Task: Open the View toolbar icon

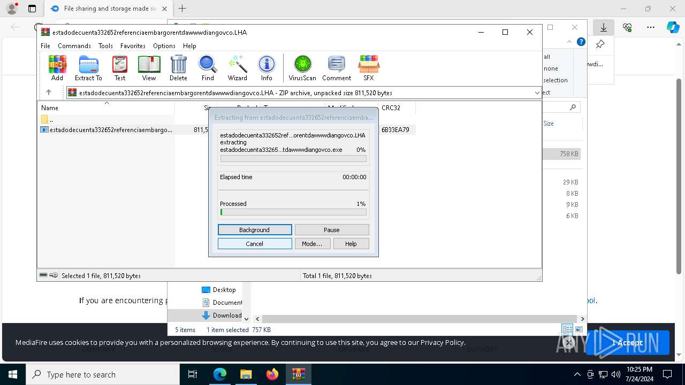Action: [149, 68]
